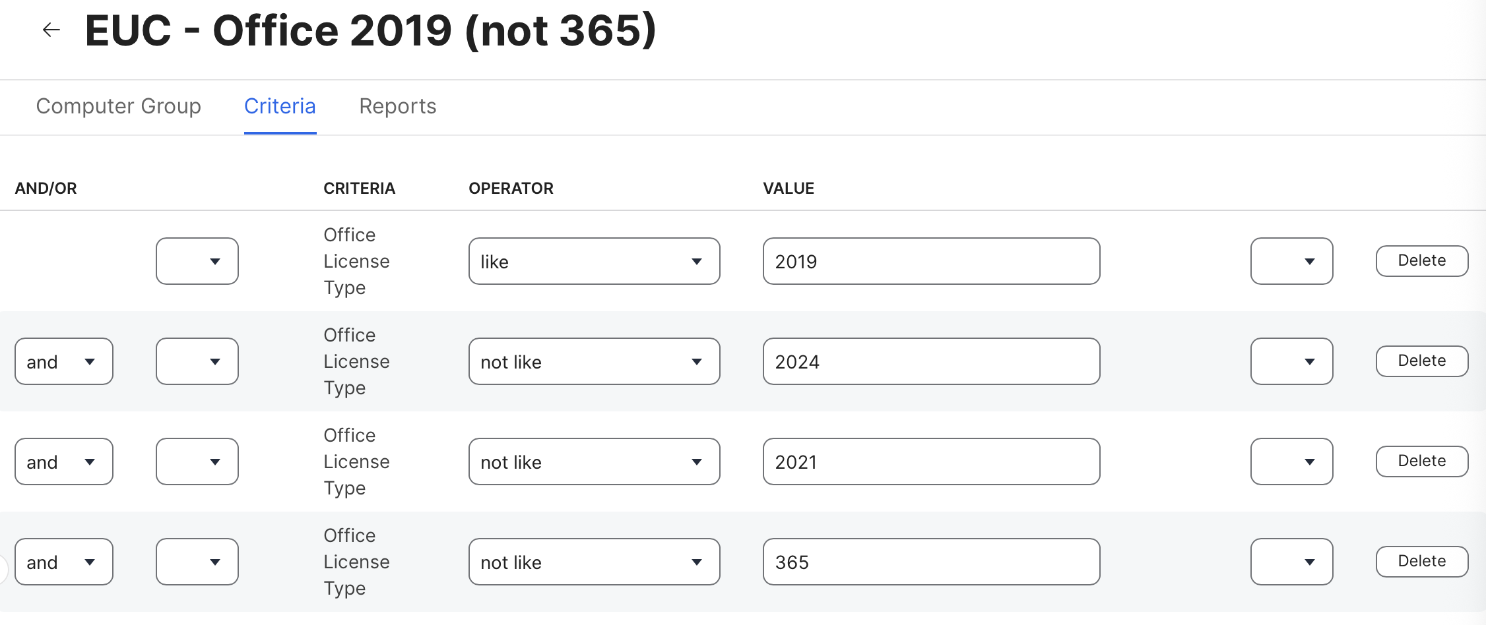Delete the 2024 criteria row
The width and height of the screenshot is (1486, 625).
[x=1422, y=361]
